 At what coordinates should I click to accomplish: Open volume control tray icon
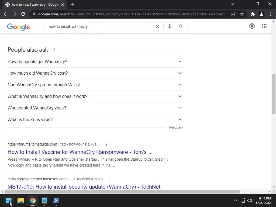[249, 201]
